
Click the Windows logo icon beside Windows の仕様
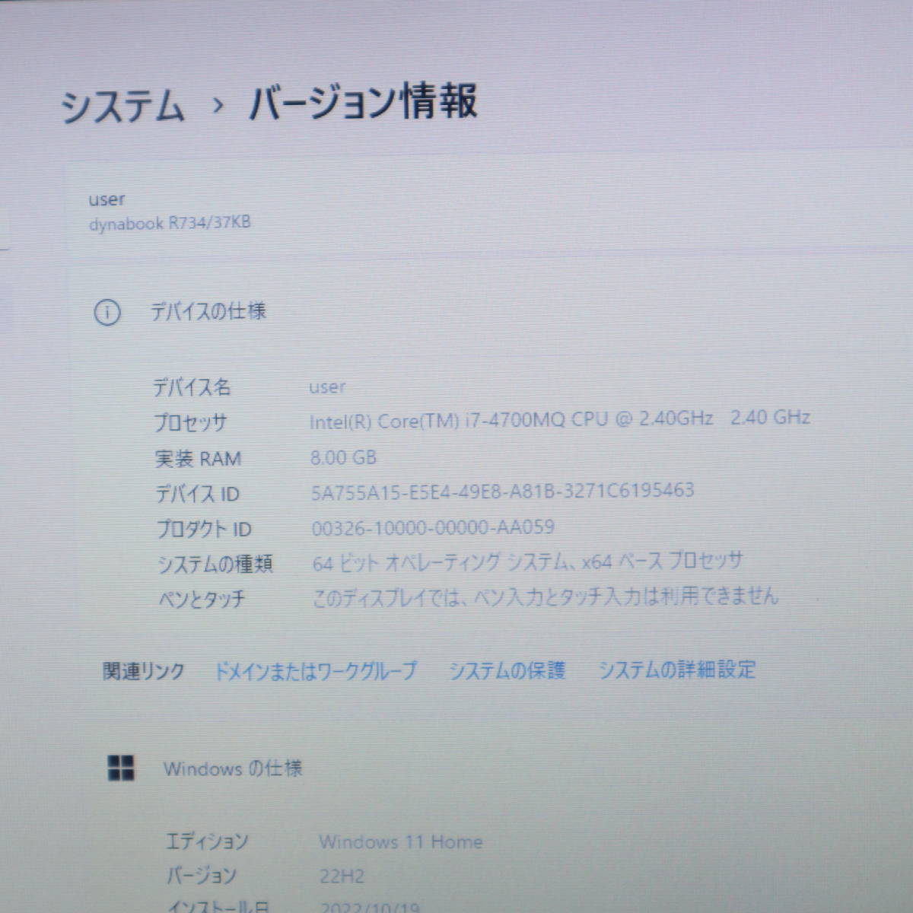pyautogui.click(x=121, y=768)
